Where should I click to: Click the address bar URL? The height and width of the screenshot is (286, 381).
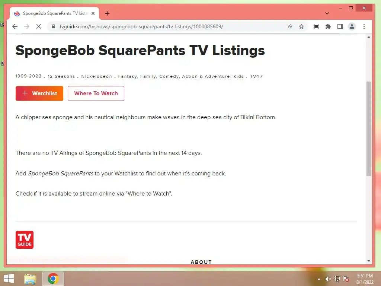coord(141,26)
